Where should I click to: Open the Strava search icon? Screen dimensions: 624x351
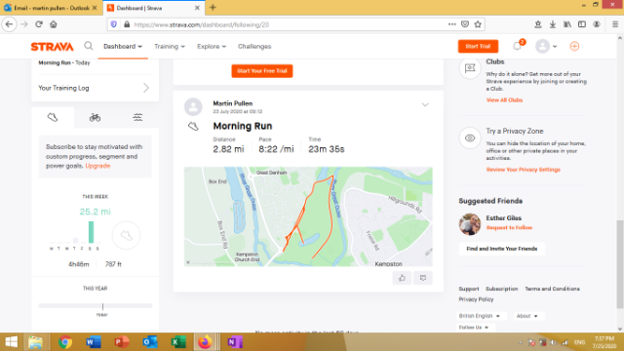(x=89, y=46)
